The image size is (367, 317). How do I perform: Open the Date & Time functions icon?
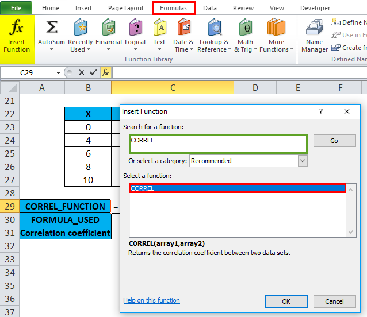(x=183, y=27)
